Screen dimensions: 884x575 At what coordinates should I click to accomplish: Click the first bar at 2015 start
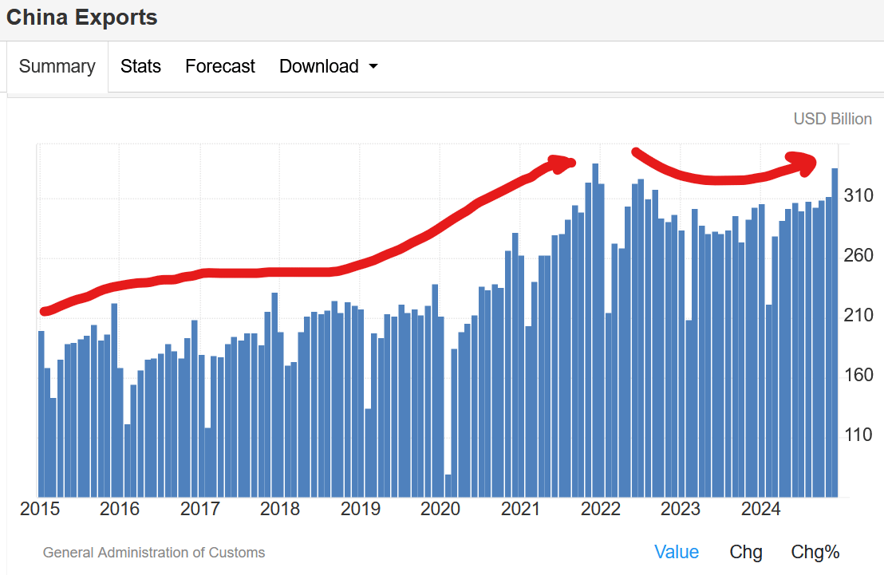click(41, 414)
